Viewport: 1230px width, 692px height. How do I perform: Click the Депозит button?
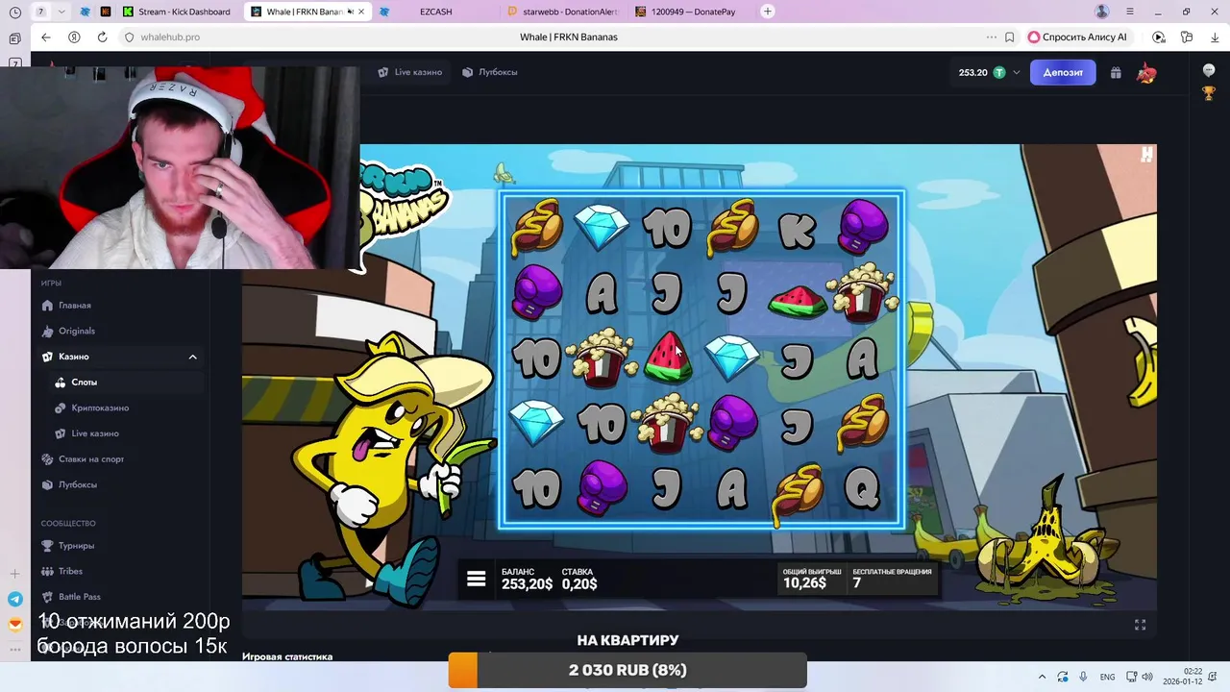(x=1063, y=72)
